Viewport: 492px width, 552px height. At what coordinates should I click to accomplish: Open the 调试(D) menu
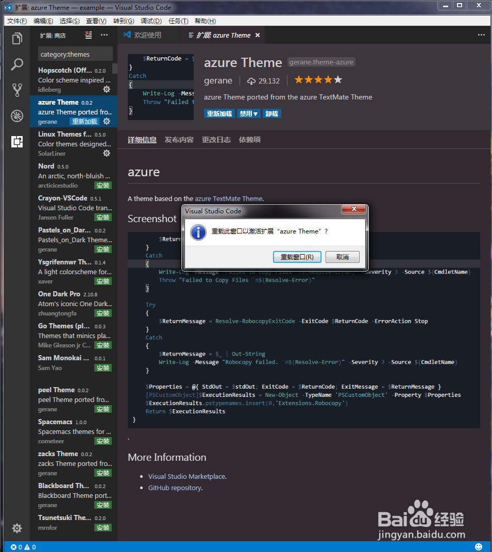[x=151, y=21]
